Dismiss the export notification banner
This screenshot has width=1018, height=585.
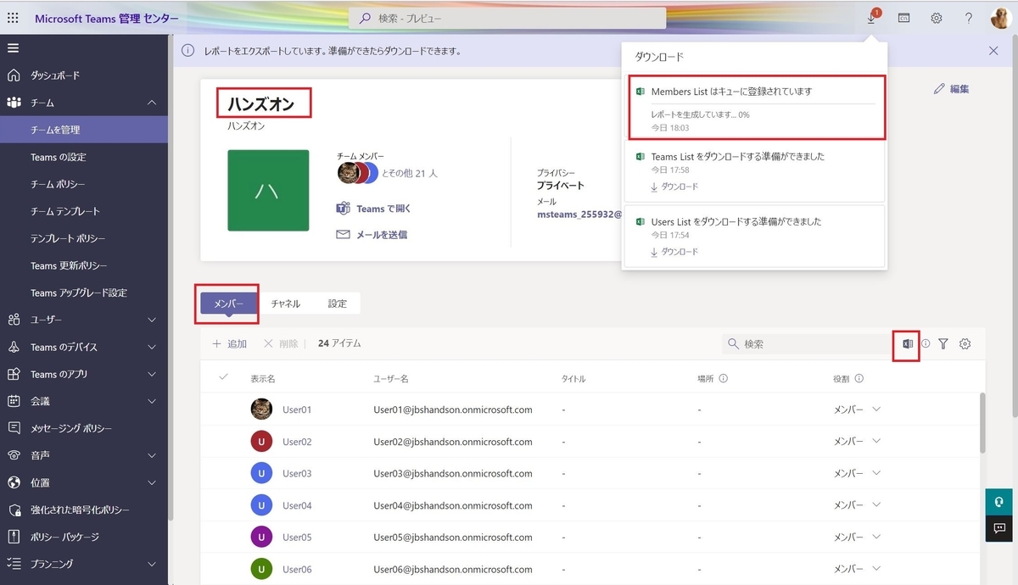pos(993,51)
